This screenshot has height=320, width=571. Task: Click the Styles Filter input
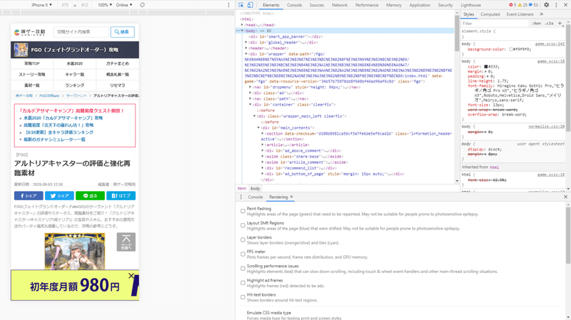[495, 24]
